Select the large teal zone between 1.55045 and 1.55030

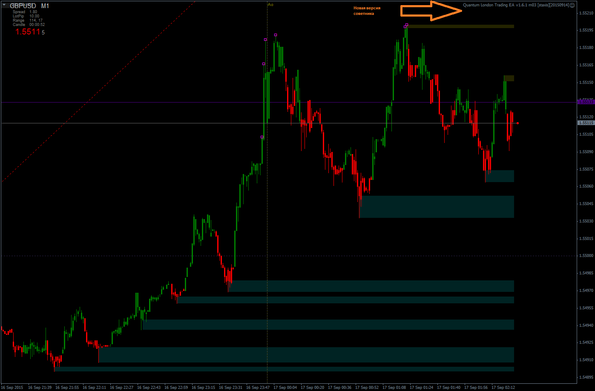(x=437, y=207)
